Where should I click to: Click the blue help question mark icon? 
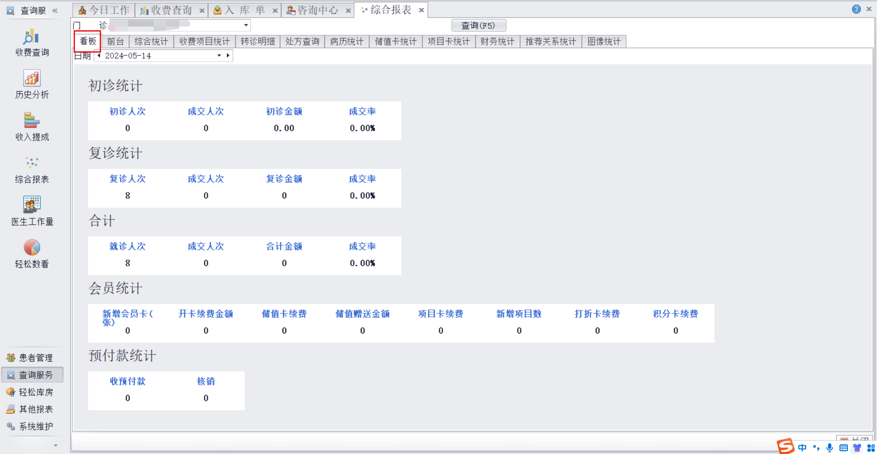pyautogui.click(x=856, y=9)
